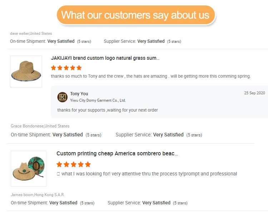Click Yiwu City Domy Garment Co., Ltd.
The width and height of the screenshot is (268, 213).
tap(98, 101)
